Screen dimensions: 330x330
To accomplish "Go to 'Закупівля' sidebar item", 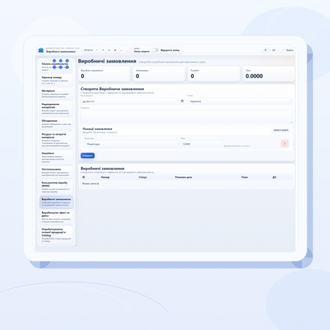I will [56, 157].
